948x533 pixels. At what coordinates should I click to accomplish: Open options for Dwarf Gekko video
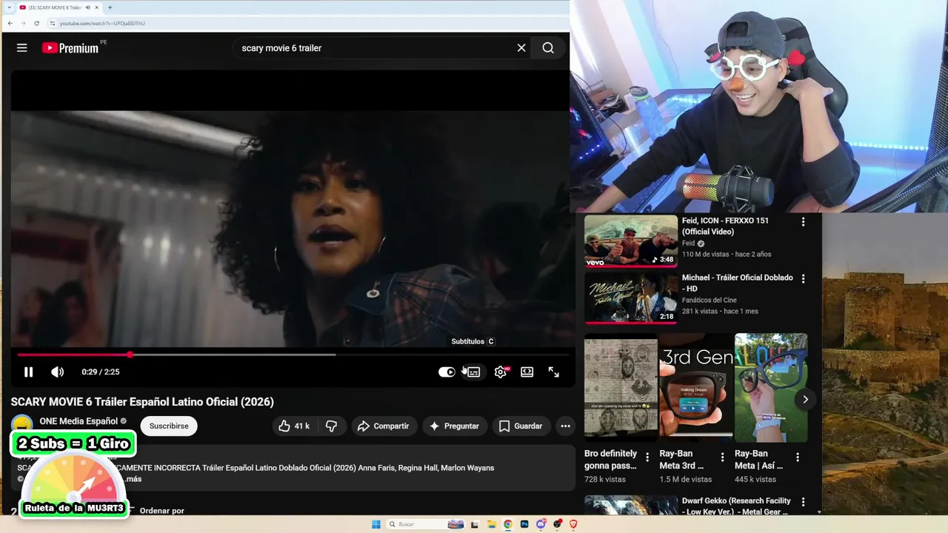pyautogui.click(x=803, y=503)
